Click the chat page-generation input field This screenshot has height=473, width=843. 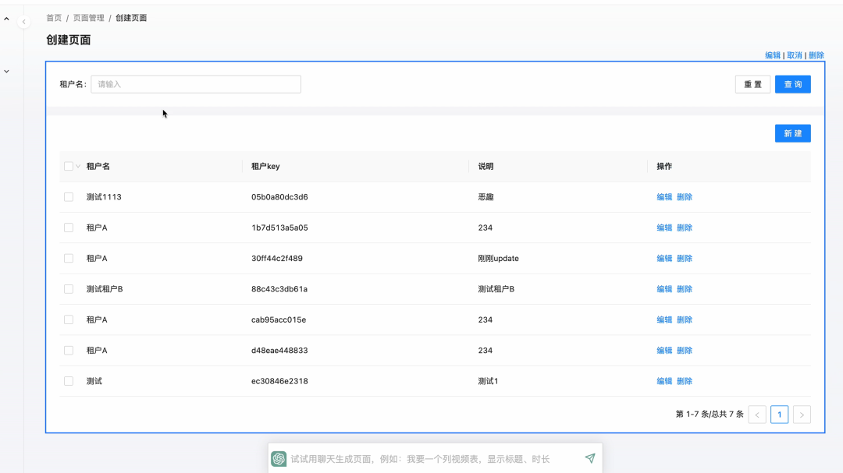pyautogui.click(x=435, y=458)
